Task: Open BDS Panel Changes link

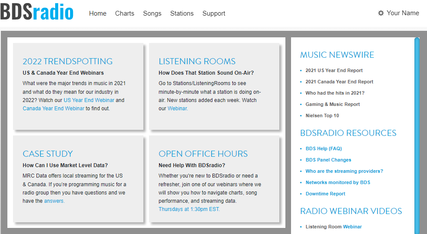Action: coord(328,160)
